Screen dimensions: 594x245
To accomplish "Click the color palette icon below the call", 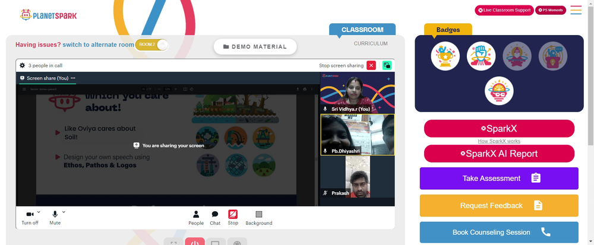I will pyautogui.click(x=237, y=242).
